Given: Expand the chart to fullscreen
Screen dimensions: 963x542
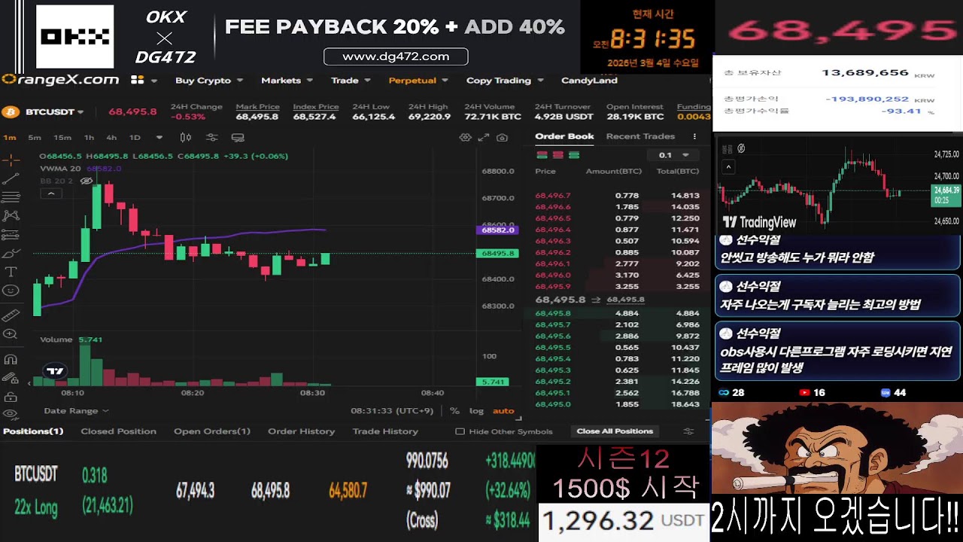Looking at the screenshot, I should [x=483, y=137].
